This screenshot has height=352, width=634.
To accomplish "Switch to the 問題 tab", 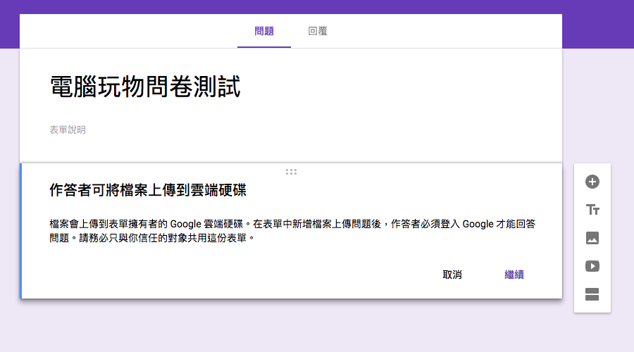I will tap(264, 31).
